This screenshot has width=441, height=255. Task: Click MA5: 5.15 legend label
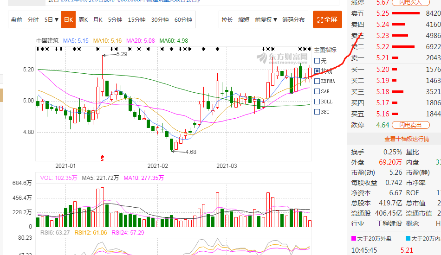coord(76,41)
